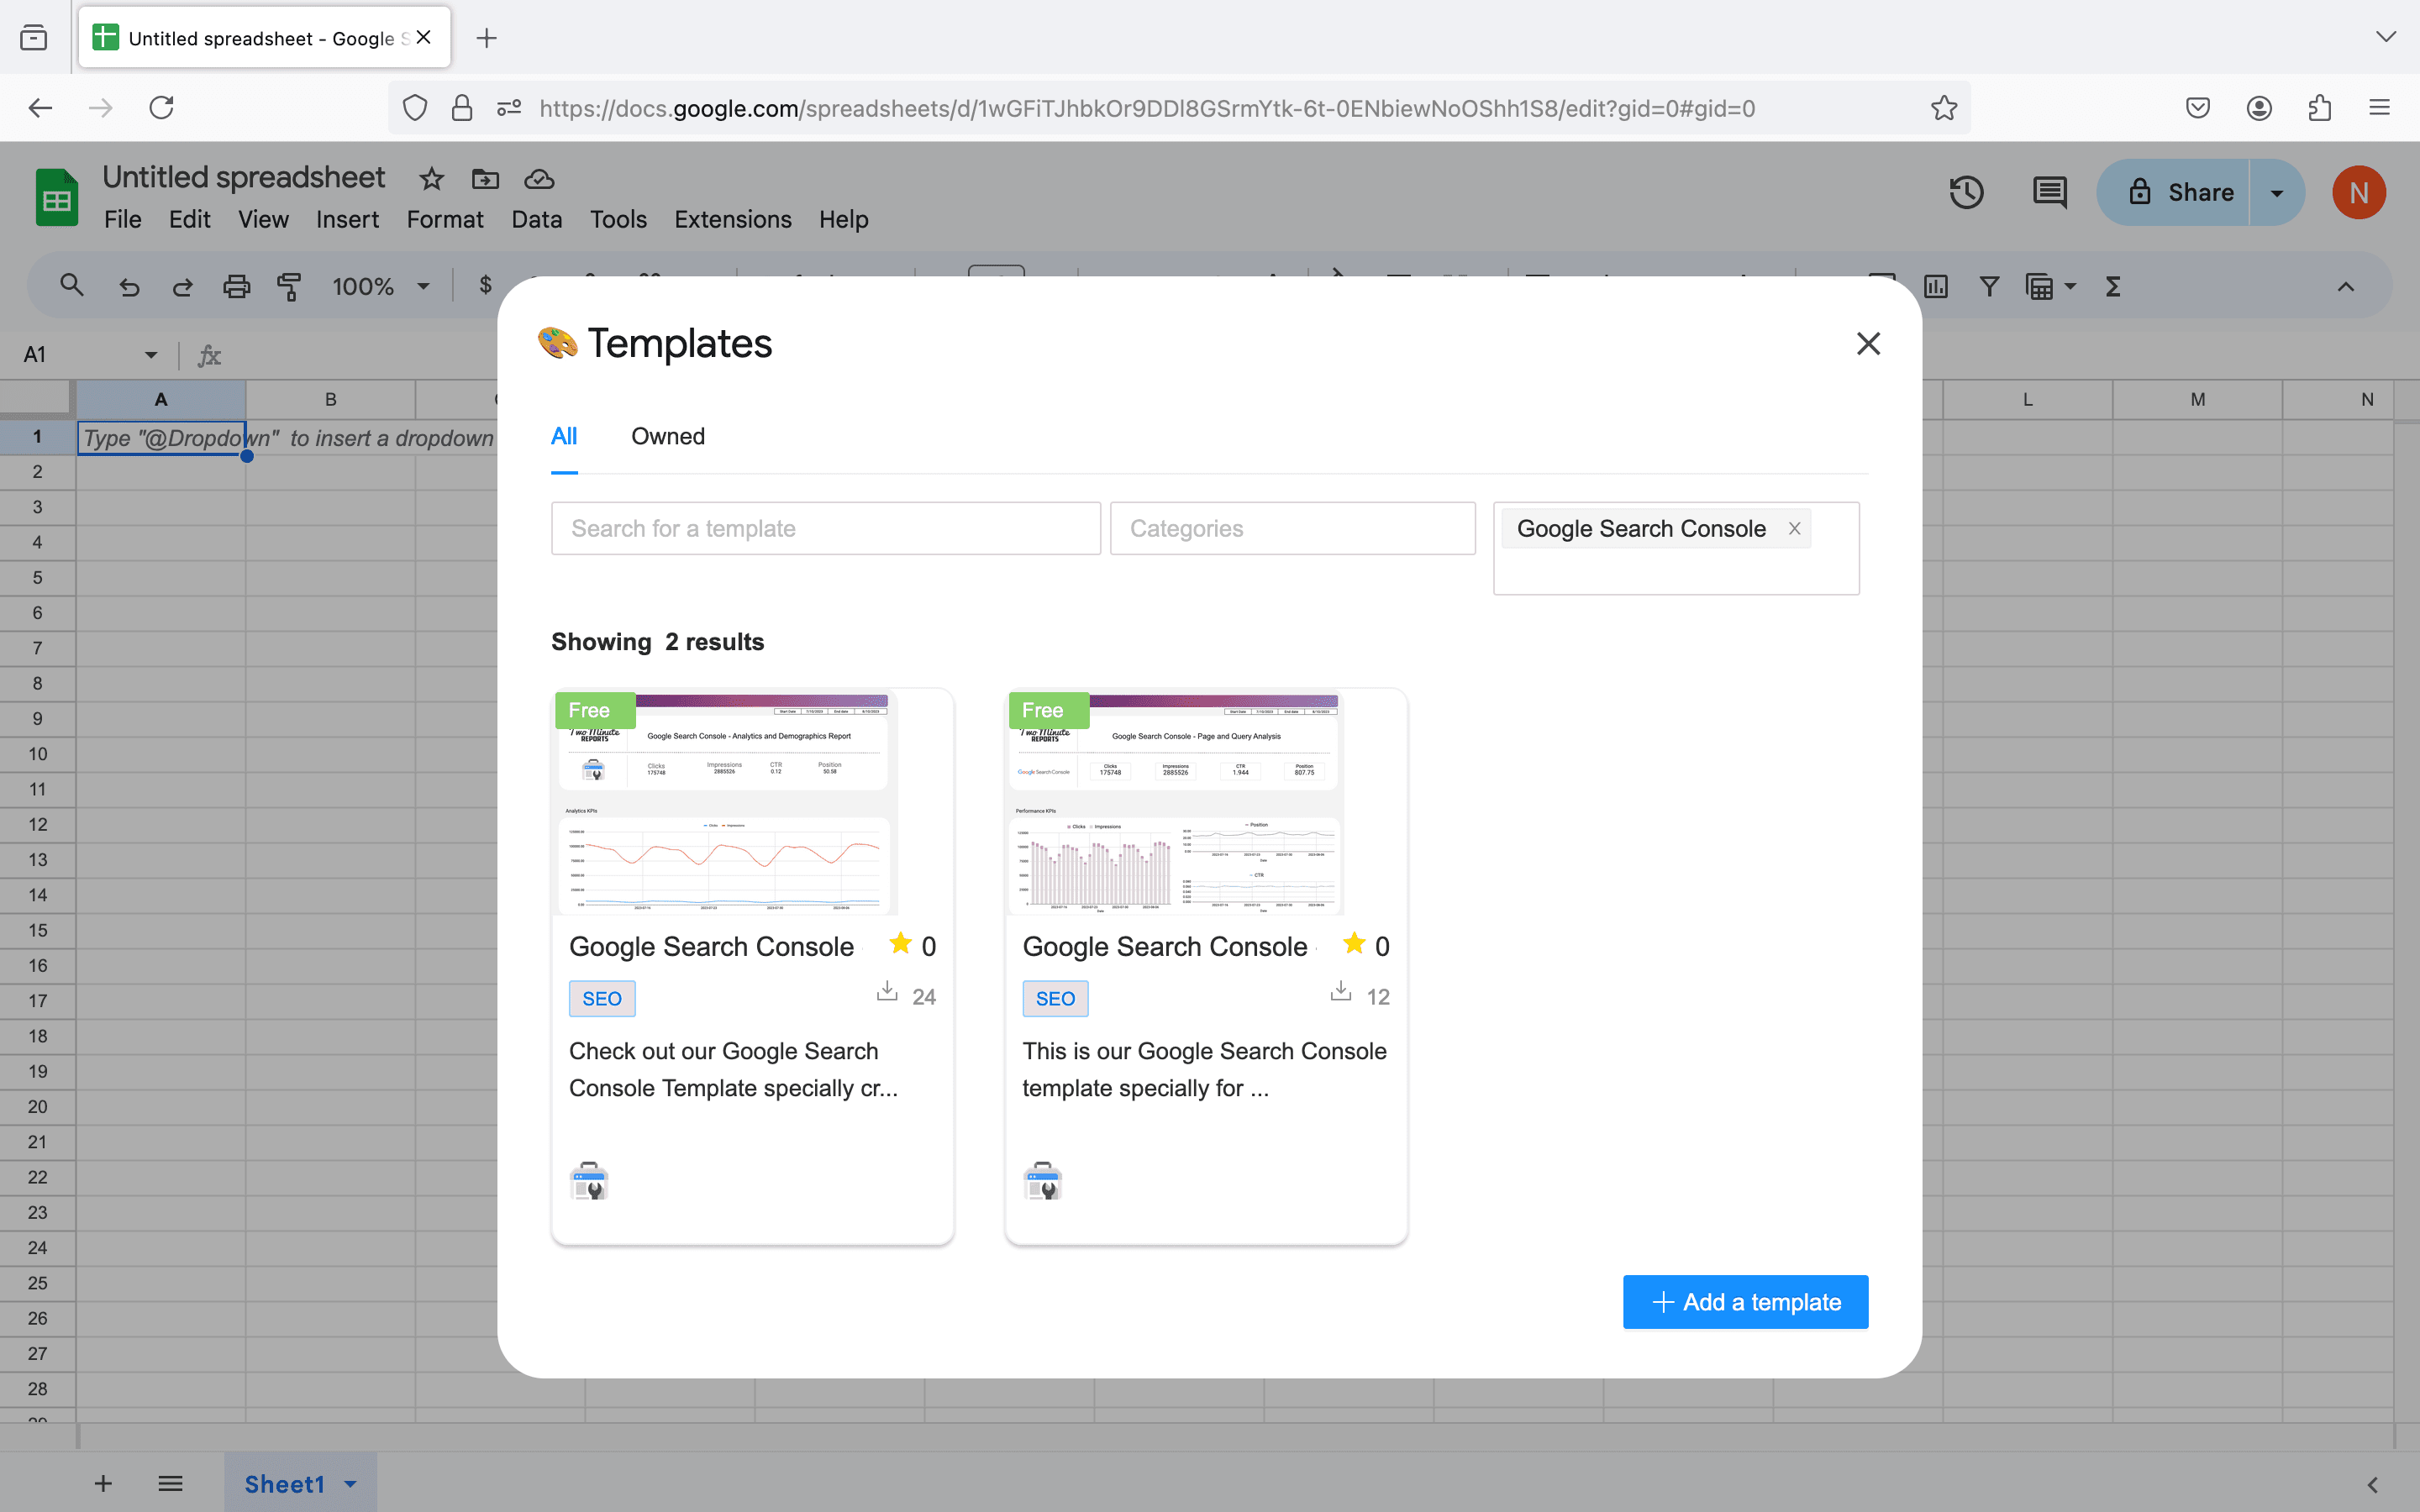Image resolution: width=2420 pixels, height=1512 pixels.
Task: Click the insert chart icon
Action: (x=1936, y=287)
